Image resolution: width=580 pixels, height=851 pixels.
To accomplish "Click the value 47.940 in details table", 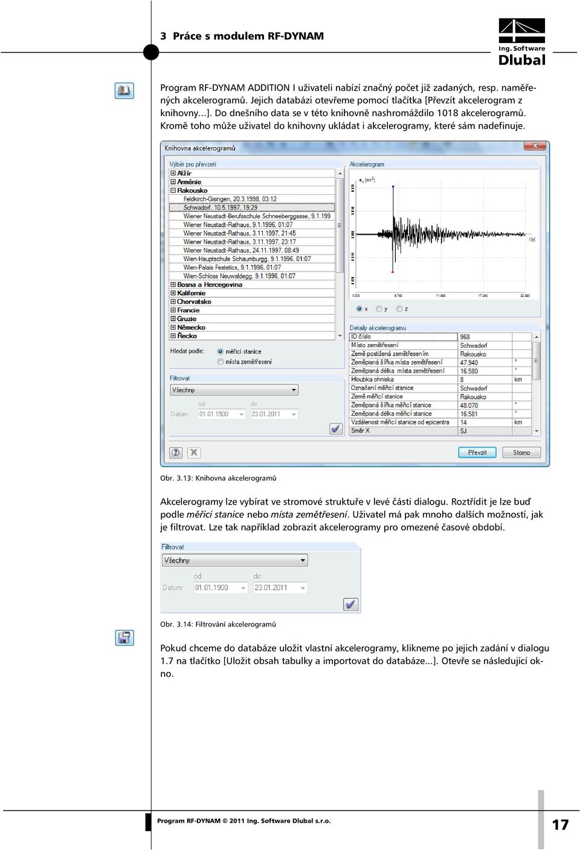I will pos(469,363).
